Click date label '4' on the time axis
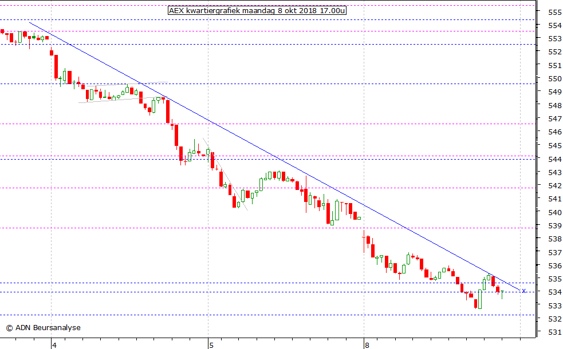The image size is (563, 349). tap(54, 346)
